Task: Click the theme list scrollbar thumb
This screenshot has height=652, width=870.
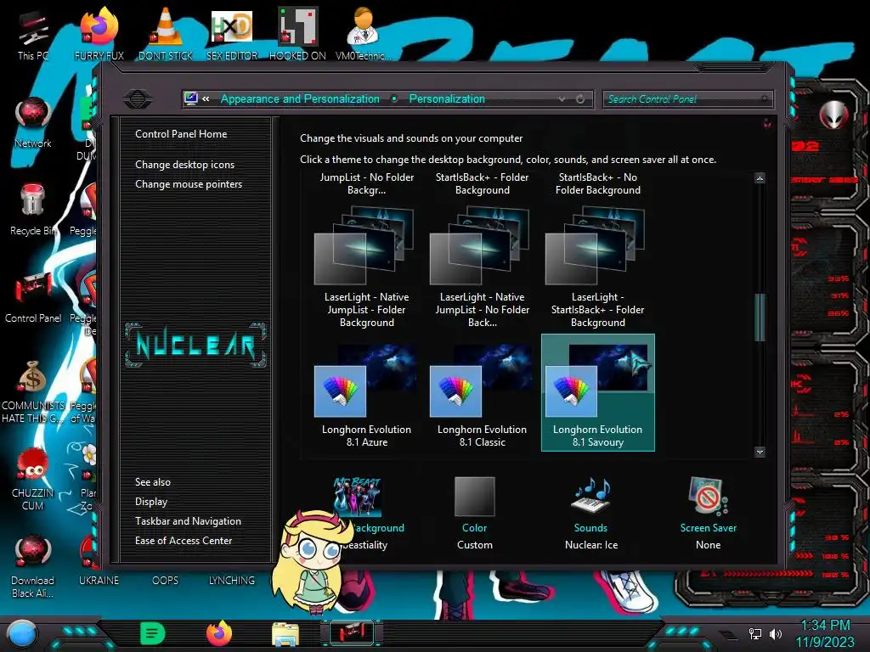Action: tap(760, 318)
